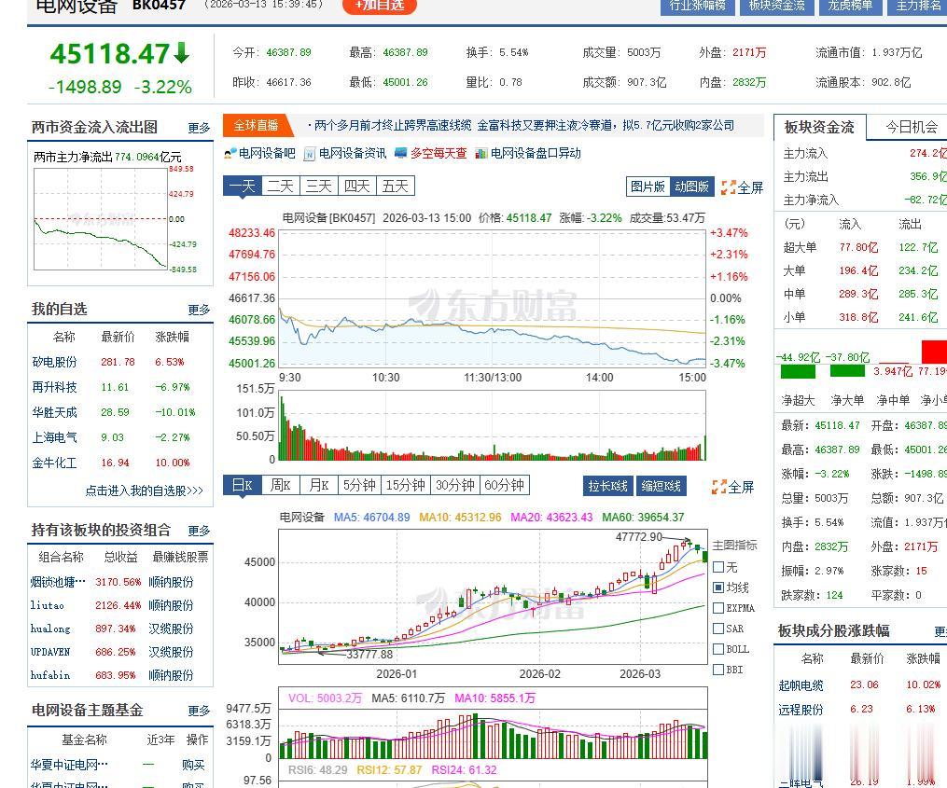947x788 pixels.
Task: Open stock 矽电股份 in watchlist
Action: pyautogui.click(x=54, y=363)
